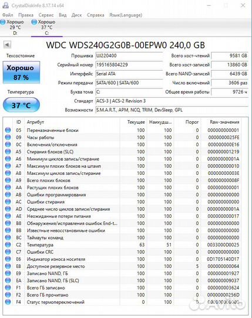252x318 pixels.
Task: Open the Вид menu
Action: click(62, 15)
